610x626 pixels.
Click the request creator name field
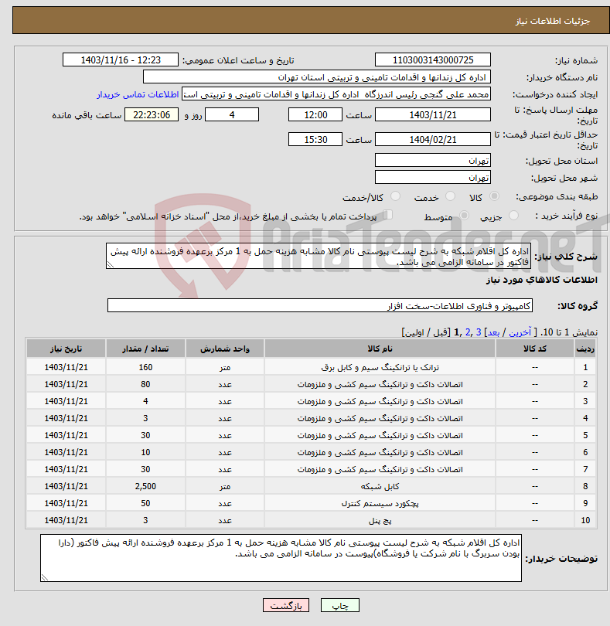click(336, 94)
